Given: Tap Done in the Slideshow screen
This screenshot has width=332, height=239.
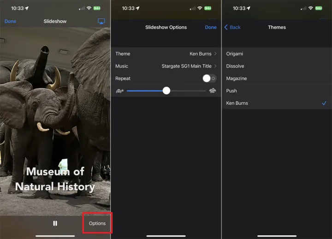Looking at the screenshot, I should tap(10, 22).
